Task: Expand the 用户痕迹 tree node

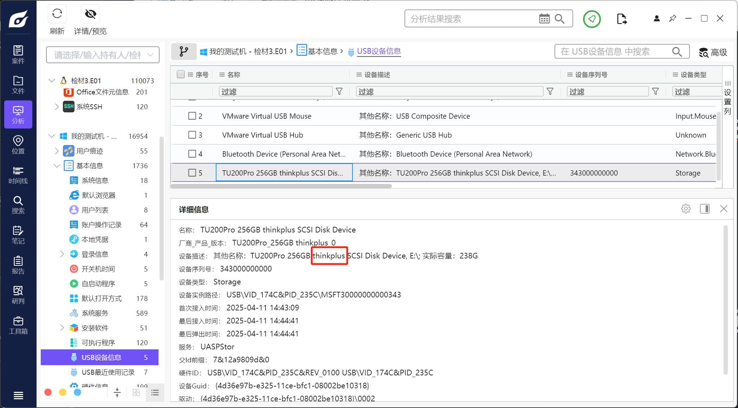Action: [57, 151]
